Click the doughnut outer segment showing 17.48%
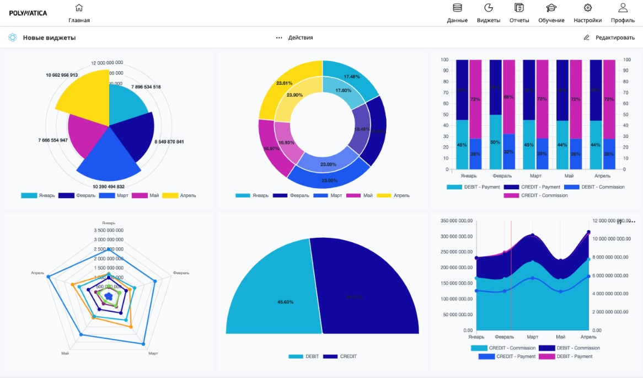This screenshot has height=378, width=643. click(351, 77)
